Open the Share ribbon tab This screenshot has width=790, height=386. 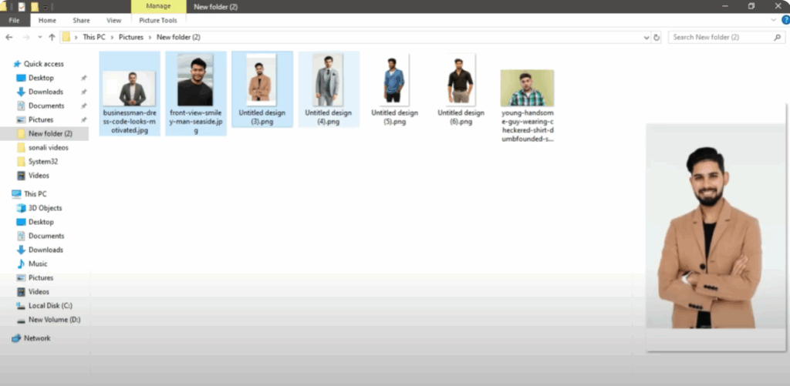81,21
